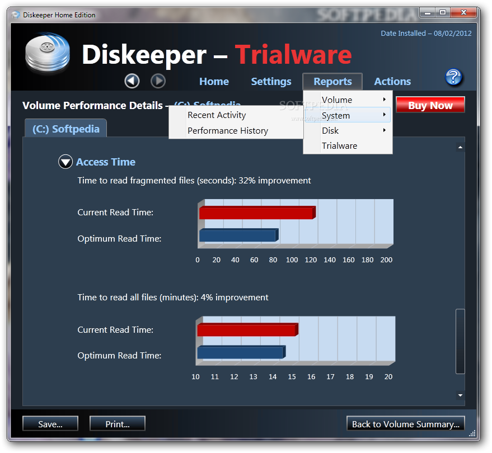The image size is (492, 453).
Task: Open the Settings menu
Action: pos(271,82)
